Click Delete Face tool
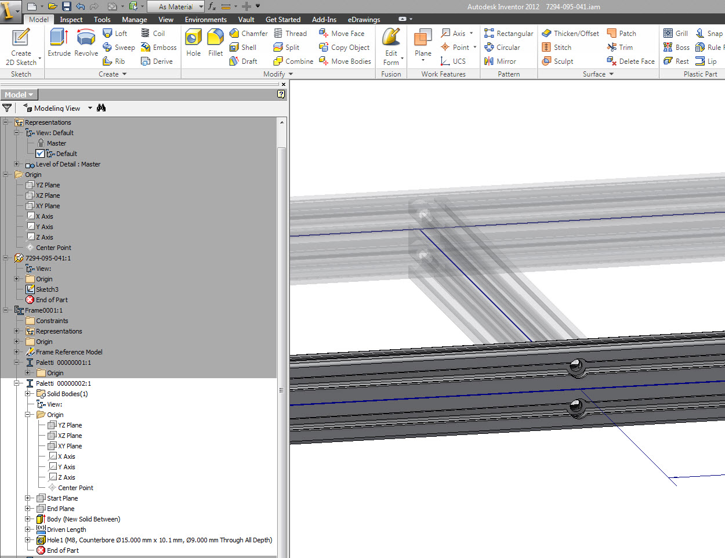The height and width of the screenshot is (558, 725). point(630,61)
